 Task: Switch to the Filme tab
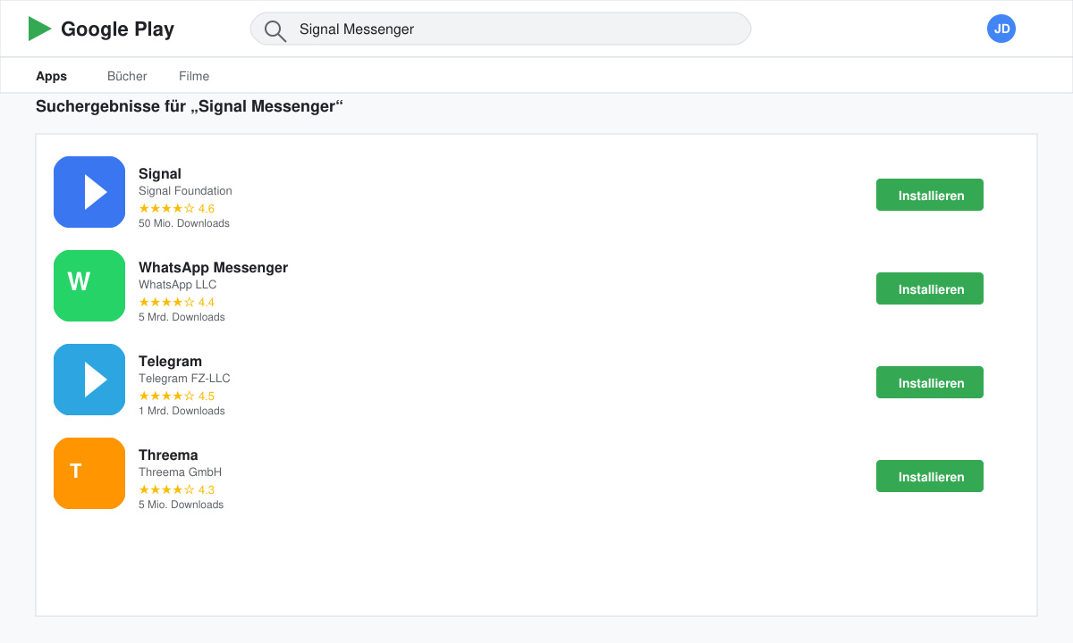tap(194, 76)
